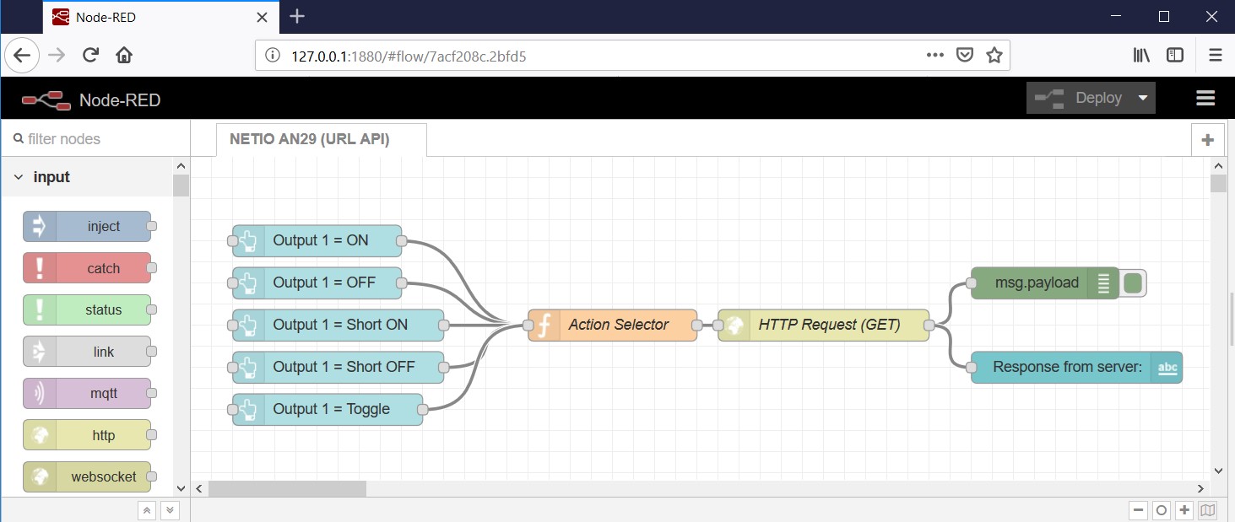The height and width of the screenshot is (522, 1235).
Task: Collapse the input category in the node palette
Action: pos(19,176)
